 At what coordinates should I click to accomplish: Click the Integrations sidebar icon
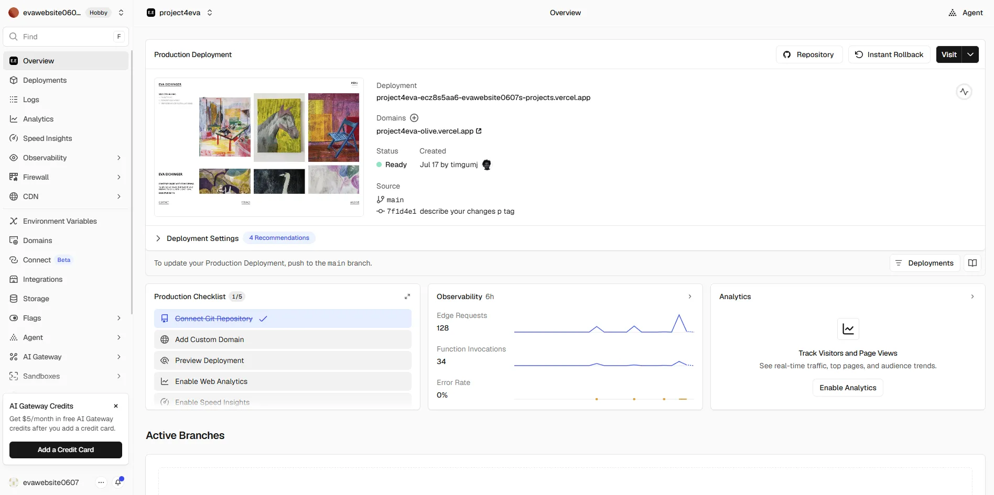(14, 279)
